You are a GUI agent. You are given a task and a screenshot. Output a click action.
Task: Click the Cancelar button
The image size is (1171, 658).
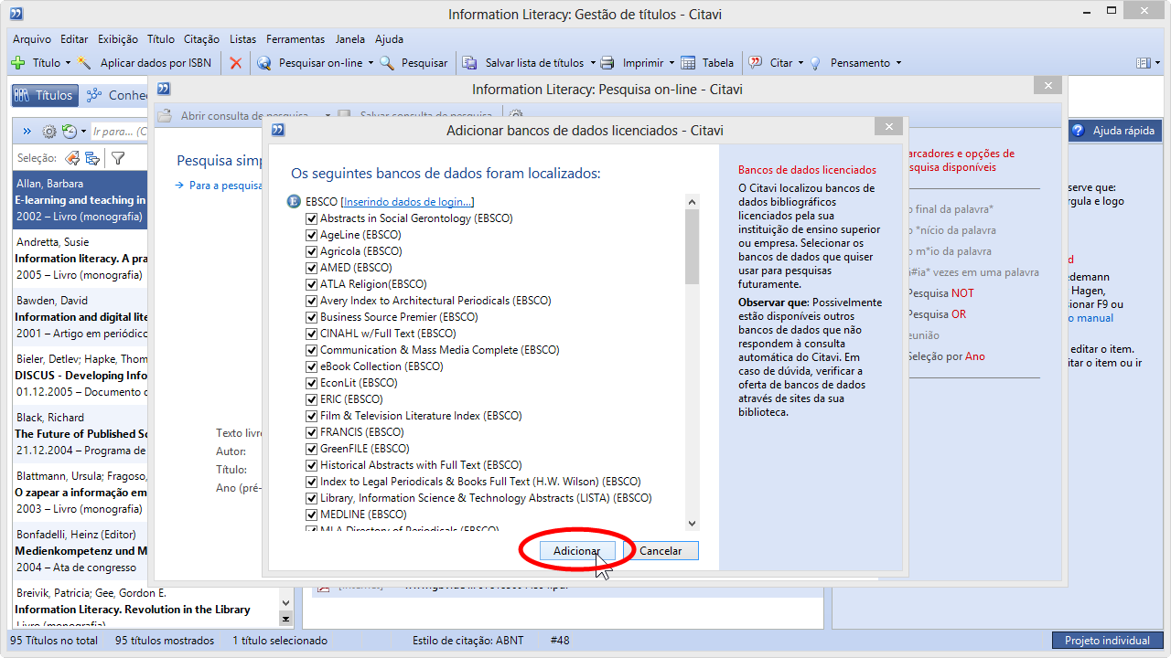(661, 551)
